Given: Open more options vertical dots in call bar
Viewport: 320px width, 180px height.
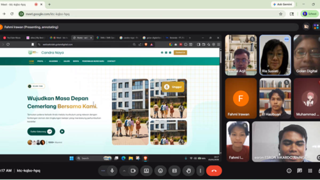Looking at the screenshot, I should (x=200, y=171).
